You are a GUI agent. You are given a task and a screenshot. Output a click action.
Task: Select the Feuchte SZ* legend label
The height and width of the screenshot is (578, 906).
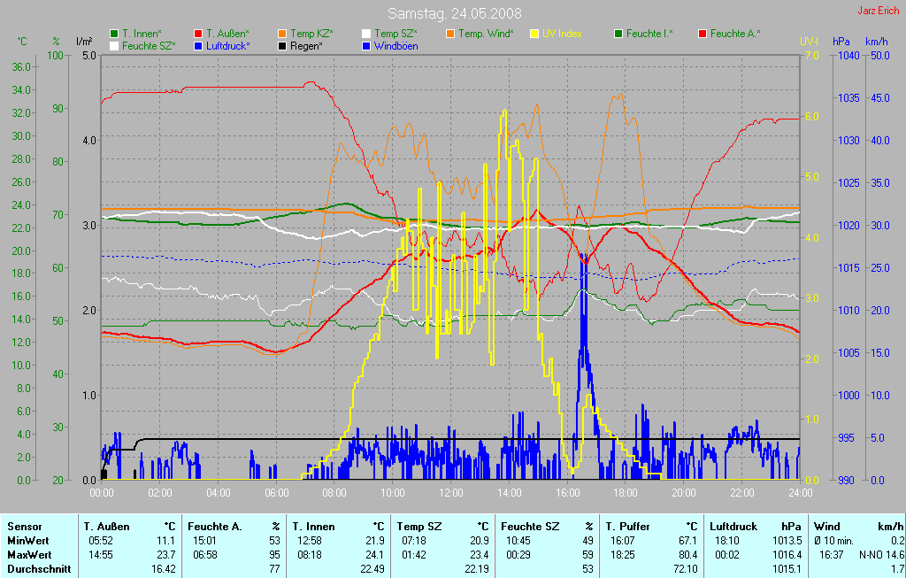[x=149, y=46]
